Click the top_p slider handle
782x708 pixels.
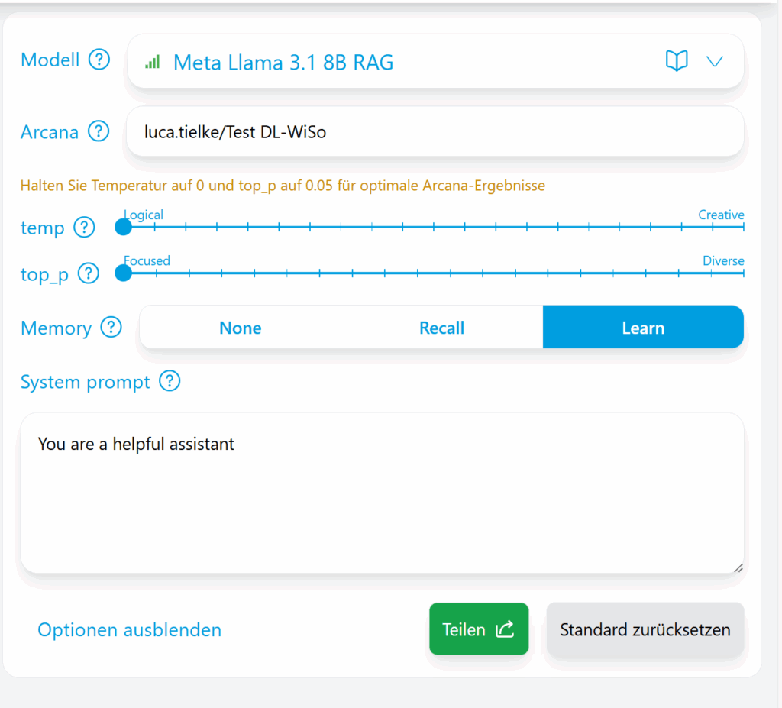(123, 273)
